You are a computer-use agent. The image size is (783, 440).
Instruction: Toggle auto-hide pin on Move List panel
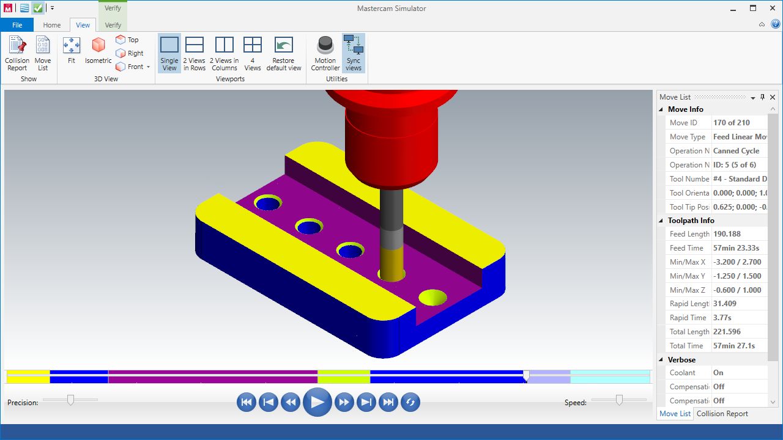[x=763, y=97]
